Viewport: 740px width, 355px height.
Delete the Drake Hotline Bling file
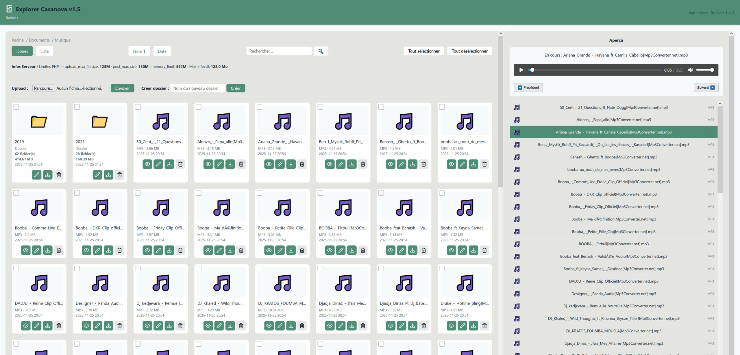(x=484, y=326)
